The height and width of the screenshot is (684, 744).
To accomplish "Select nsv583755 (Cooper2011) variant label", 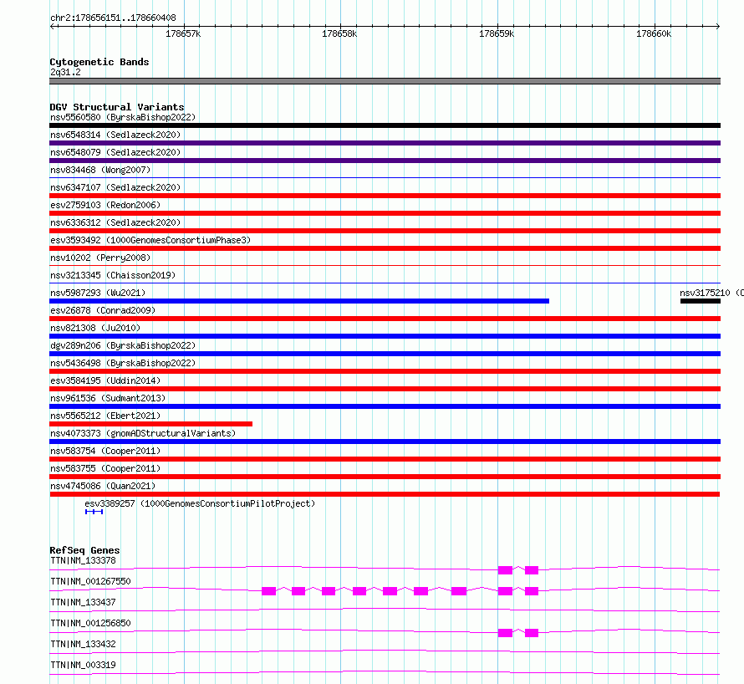I will point(105,468).
